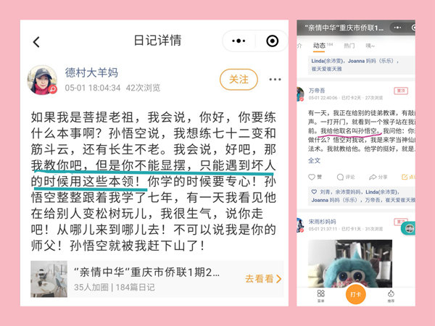The height and width of the screenshot is (326, 435).
Task: Expand the post with 全文 link
Action: click(315, 161)
